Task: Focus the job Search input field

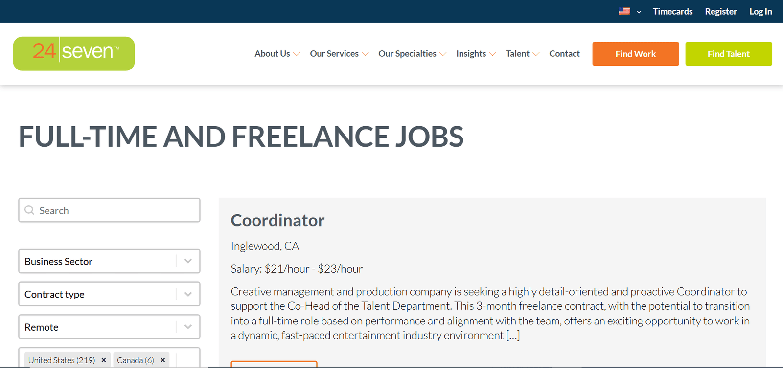Action: point(109,210)
